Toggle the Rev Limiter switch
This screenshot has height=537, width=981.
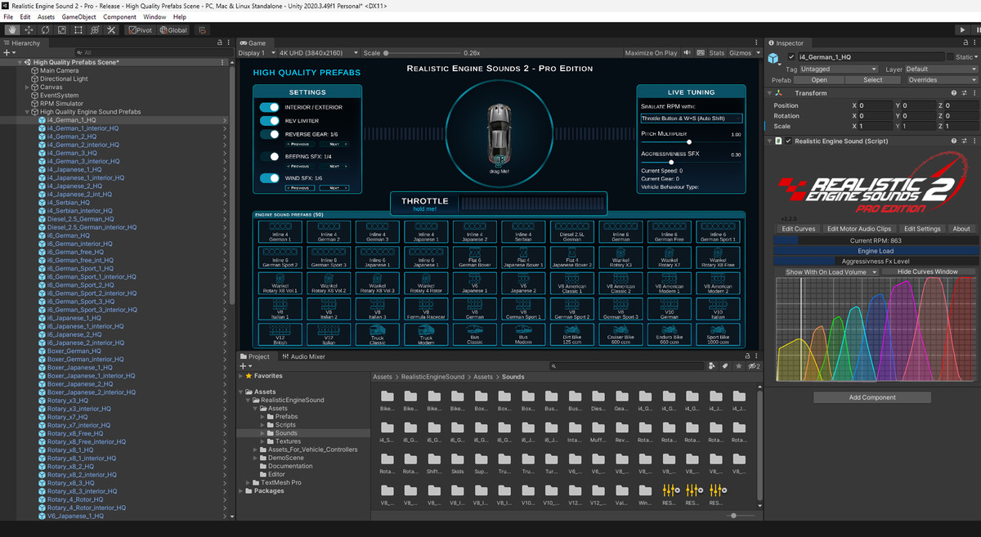point(269,120)
